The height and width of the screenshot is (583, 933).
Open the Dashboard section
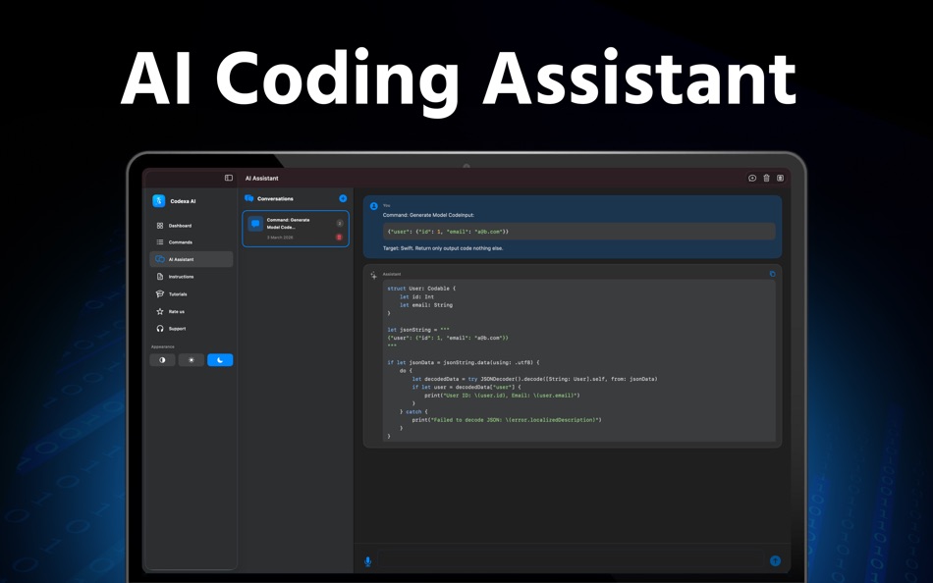180,226
